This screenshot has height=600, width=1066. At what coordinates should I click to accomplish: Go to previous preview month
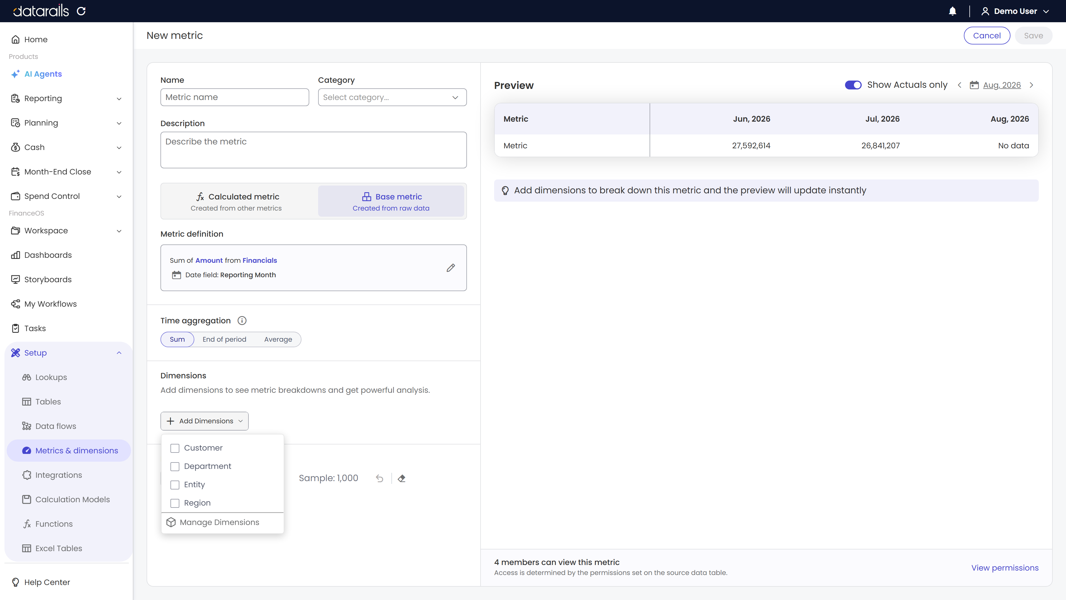tap(959, 85)
